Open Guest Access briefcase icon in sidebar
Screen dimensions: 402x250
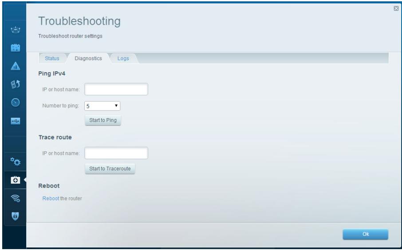click(x=16, y=48)
